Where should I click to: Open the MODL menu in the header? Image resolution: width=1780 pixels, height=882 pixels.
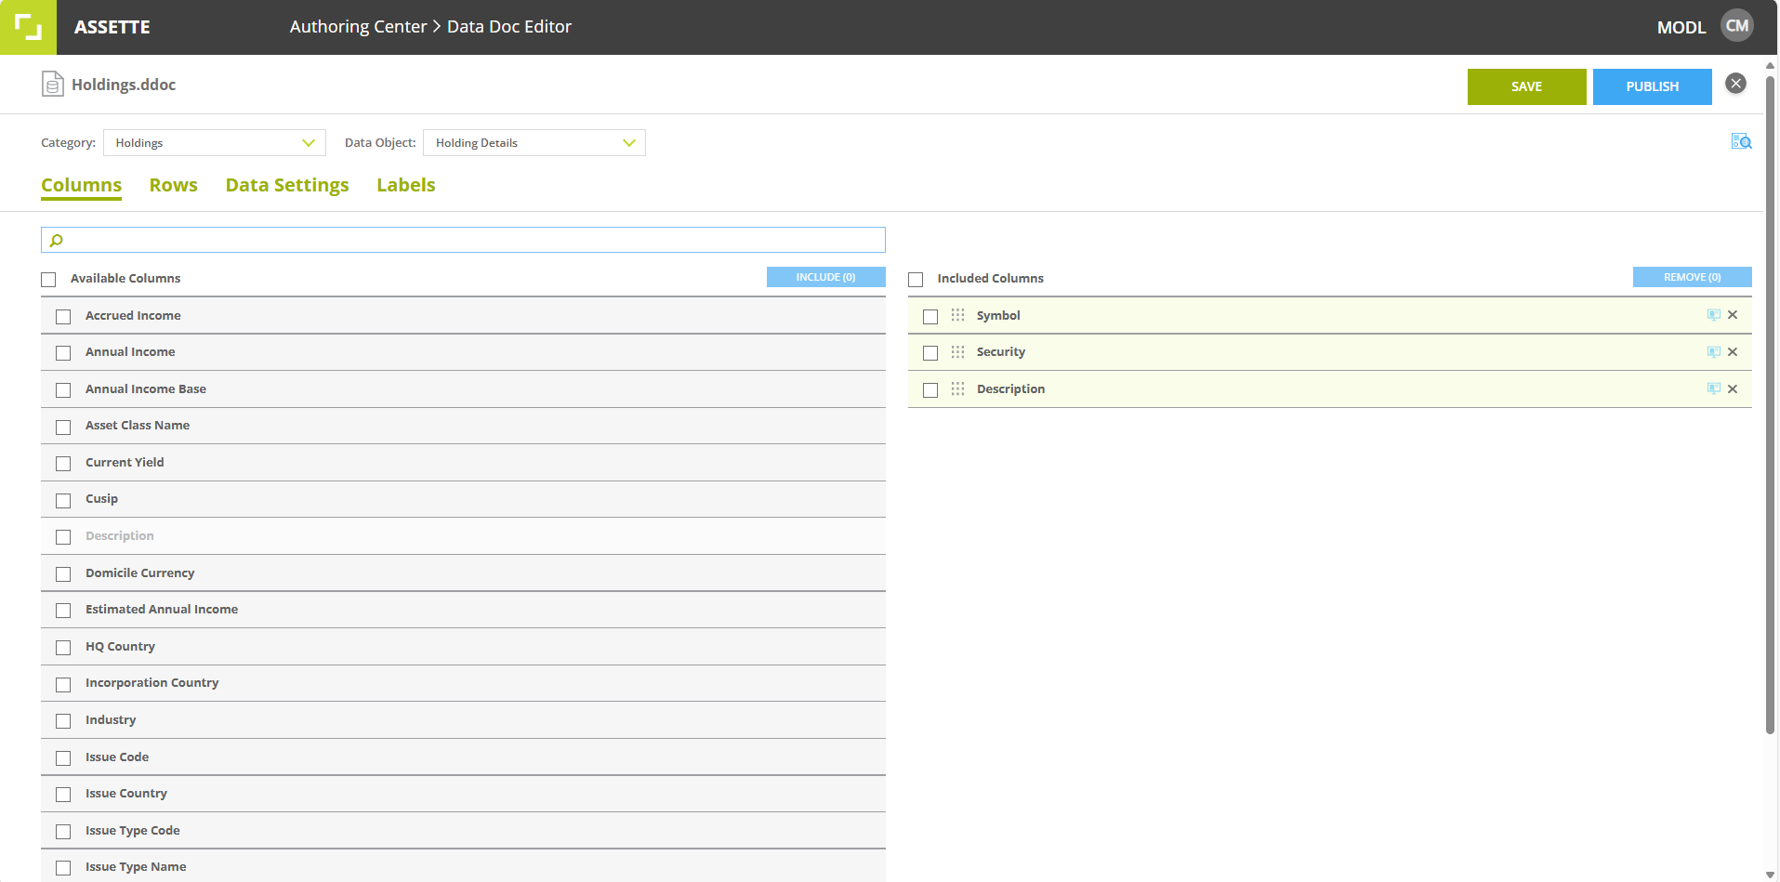coord(1681,27)
